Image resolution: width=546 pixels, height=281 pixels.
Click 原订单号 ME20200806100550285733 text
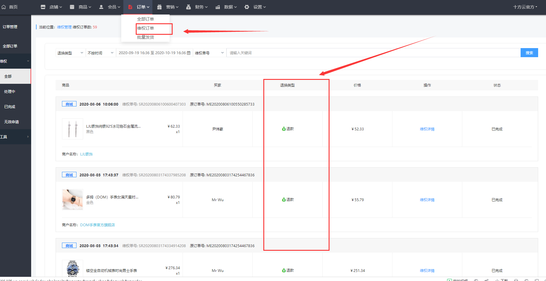coord(222,104)
